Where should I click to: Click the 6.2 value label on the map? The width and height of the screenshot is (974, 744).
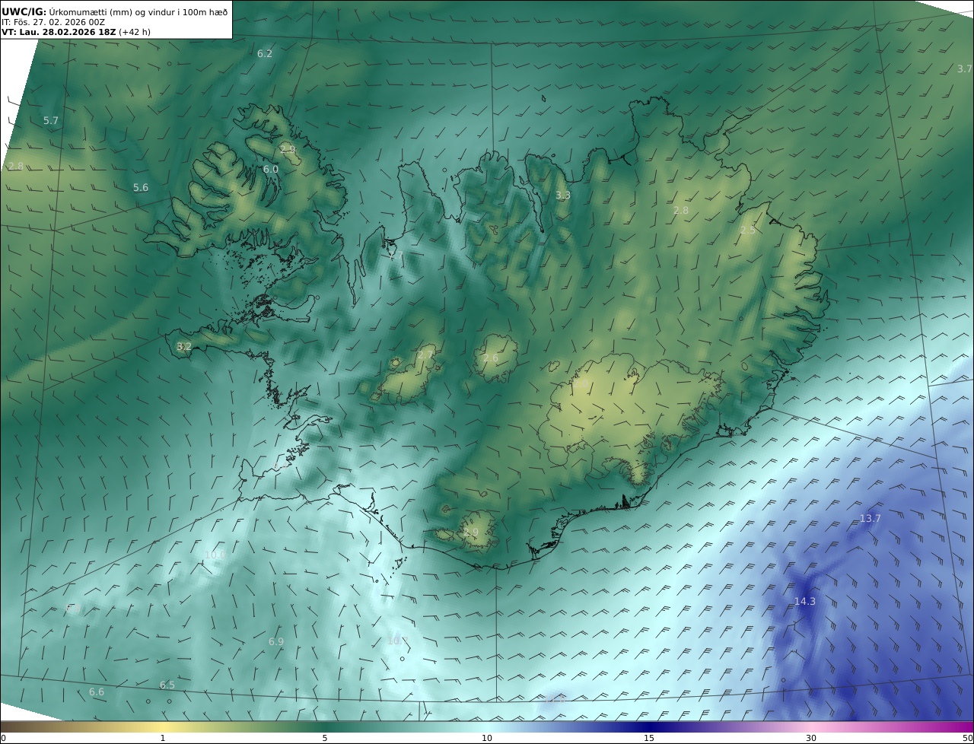point(265,53)
